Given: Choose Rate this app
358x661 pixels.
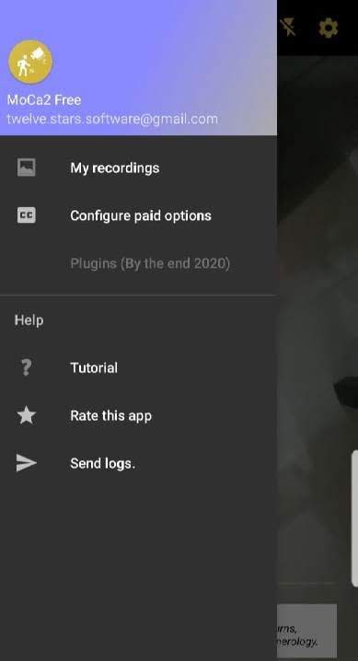Looking at the screenshot, I should (138, 415).
